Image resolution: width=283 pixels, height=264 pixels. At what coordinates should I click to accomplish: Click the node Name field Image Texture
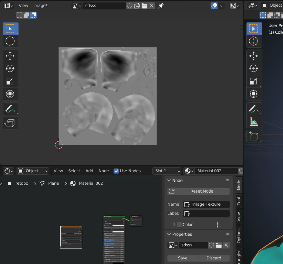click(x=206, y=204)
